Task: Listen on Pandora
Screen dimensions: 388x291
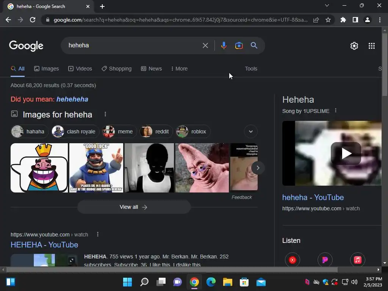Action: (325, 260)
